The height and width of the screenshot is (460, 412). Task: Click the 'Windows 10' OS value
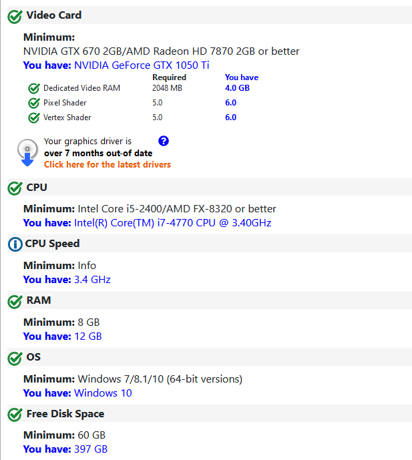(103, 393)
